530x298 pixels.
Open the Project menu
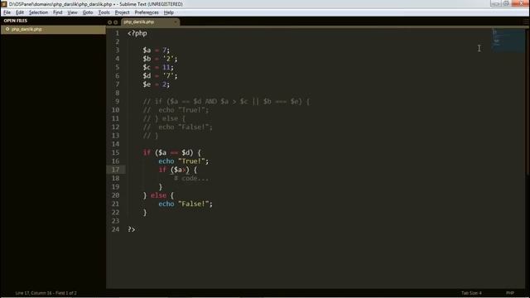tap(122, 12)
